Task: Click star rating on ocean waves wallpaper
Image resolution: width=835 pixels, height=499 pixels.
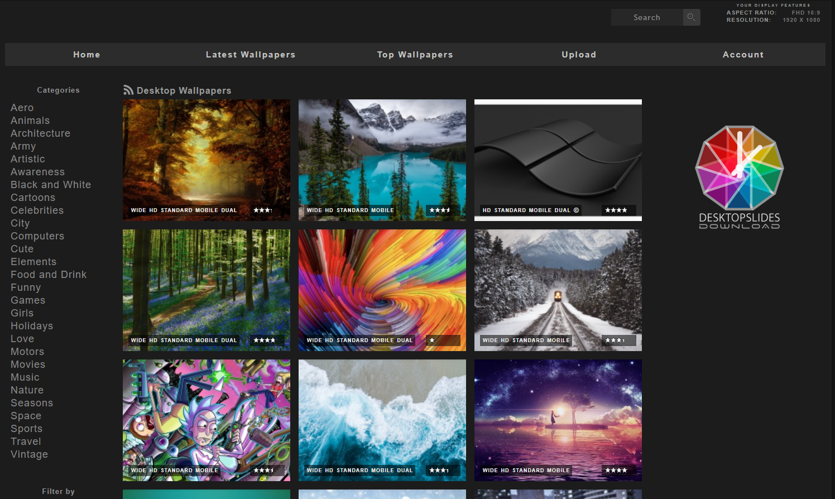Action: tap(439, 471)
